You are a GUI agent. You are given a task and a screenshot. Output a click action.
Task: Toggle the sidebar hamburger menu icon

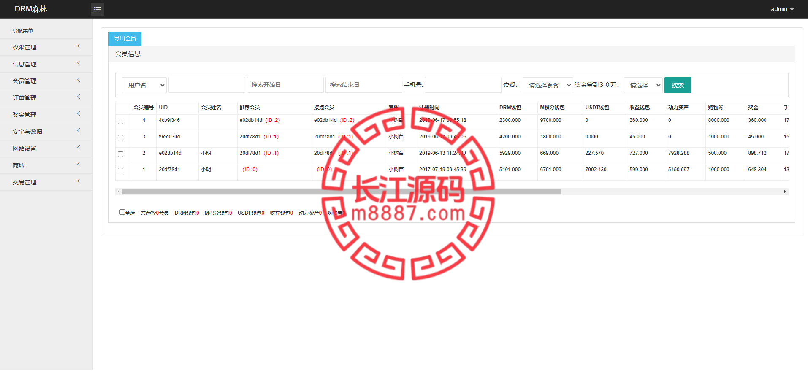point(98,9)
